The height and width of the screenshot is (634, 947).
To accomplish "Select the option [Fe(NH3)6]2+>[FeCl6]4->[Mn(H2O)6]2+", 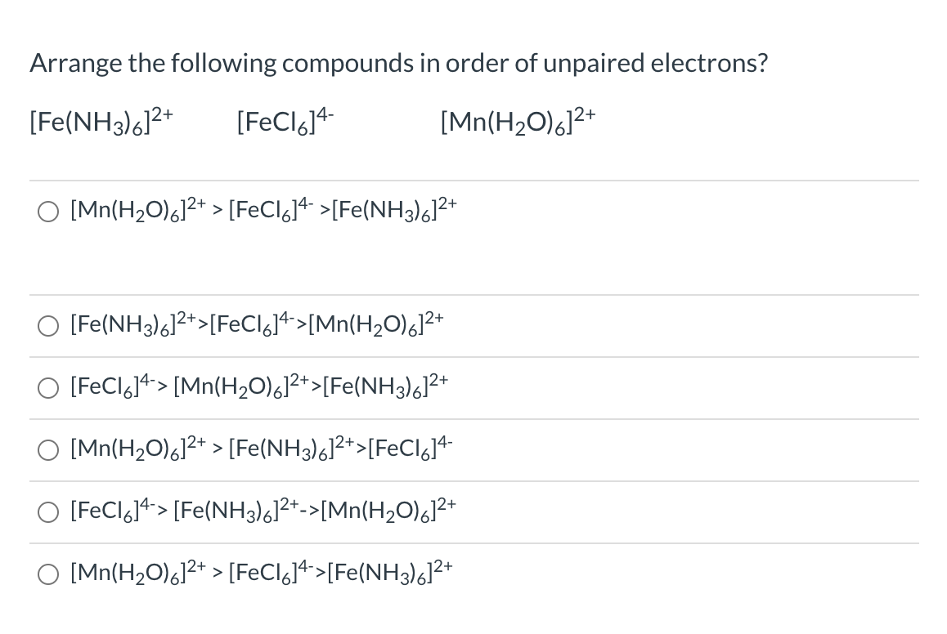I will point(47,326).
